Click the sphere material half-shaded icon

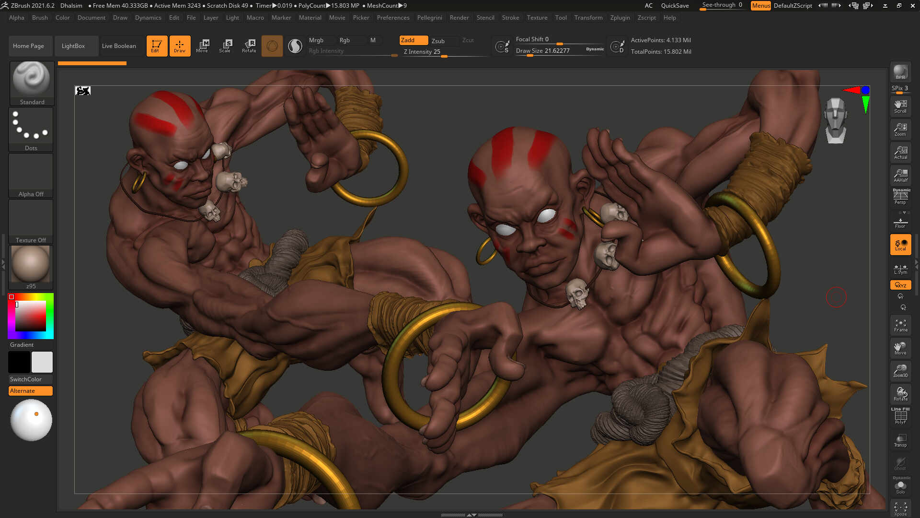[295, 46]
